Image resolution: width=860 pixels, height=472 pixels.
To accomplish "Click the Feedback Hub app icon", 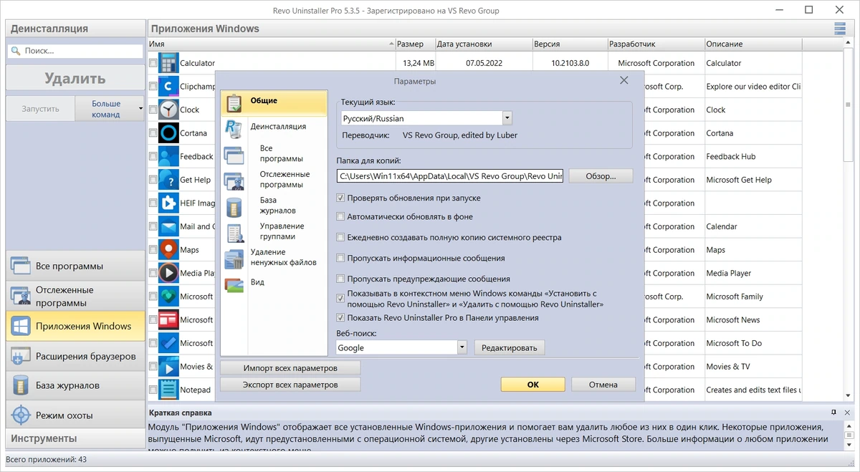I will 168,156.
